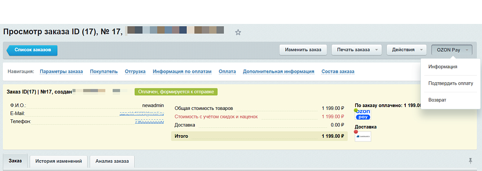The height and width of the screenshot is (171, 482).
Task: Click Стоимость с учётом скидок и наценок label
Action: [x=216, y=117]
